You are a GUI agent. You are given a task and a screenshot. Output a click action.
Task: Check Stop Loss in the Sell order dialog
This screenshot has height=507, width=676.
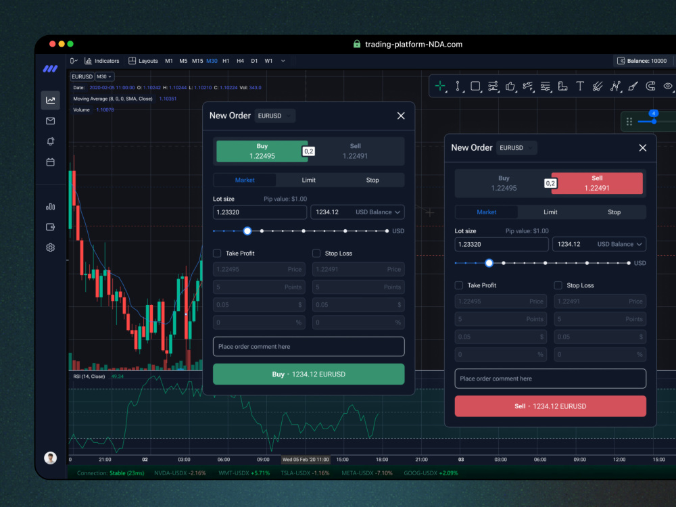(x=558, y=285)
